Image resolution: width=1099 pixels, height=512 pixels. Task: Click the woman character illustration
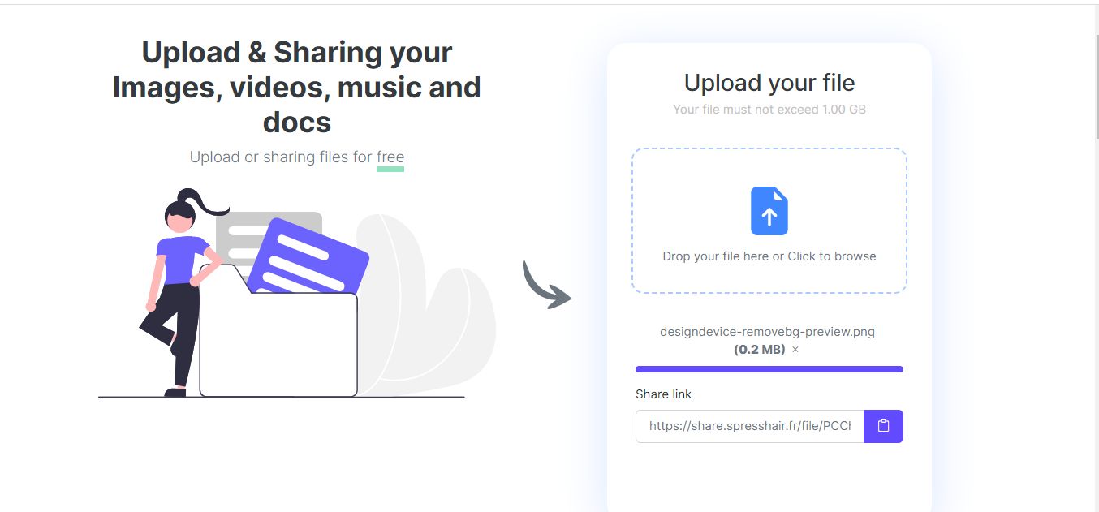pyautogui.click(x=179, y=284)
